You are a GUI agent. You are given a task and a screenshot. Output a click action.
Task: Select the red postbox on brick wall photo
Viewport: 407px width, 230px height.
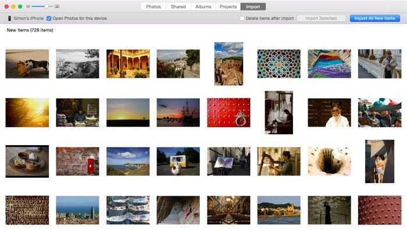[77, 161]
